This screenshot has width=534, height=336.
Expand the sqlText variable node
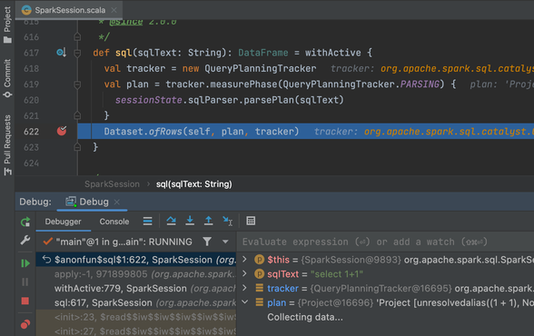coord(244,273)
